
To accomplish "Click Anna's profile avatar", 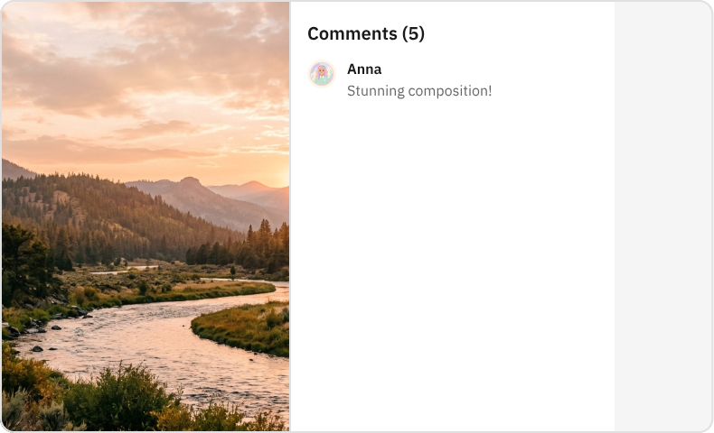I will 322,74.
